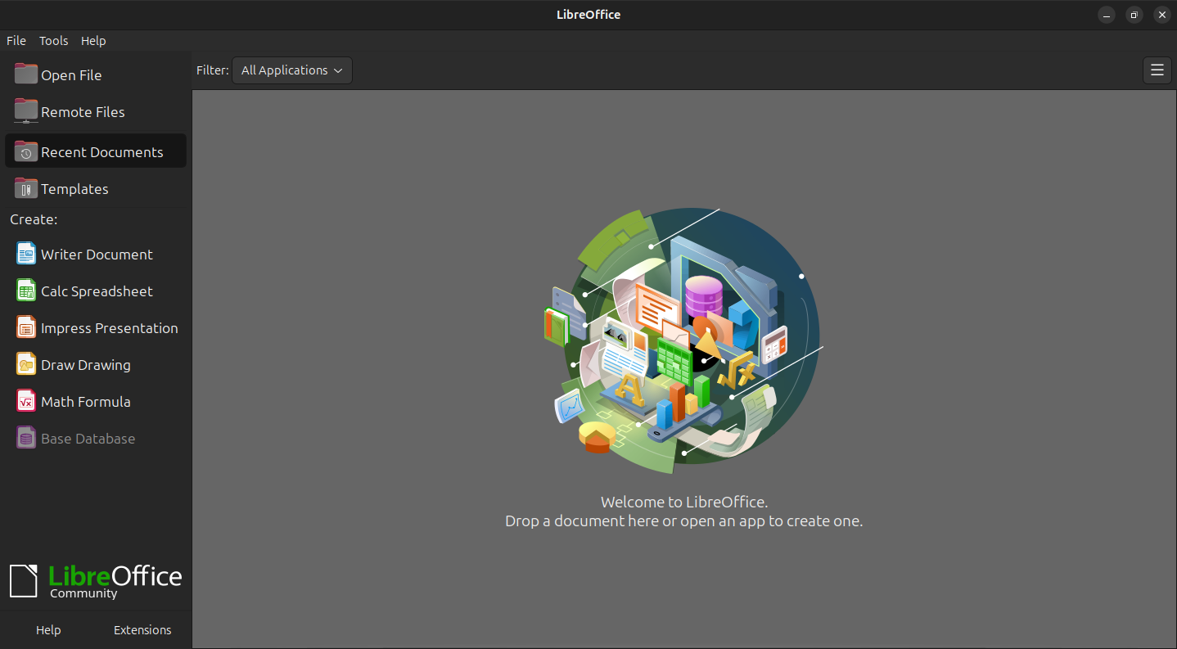Click the LibreOffice Community logo

(x=96, y=579)
